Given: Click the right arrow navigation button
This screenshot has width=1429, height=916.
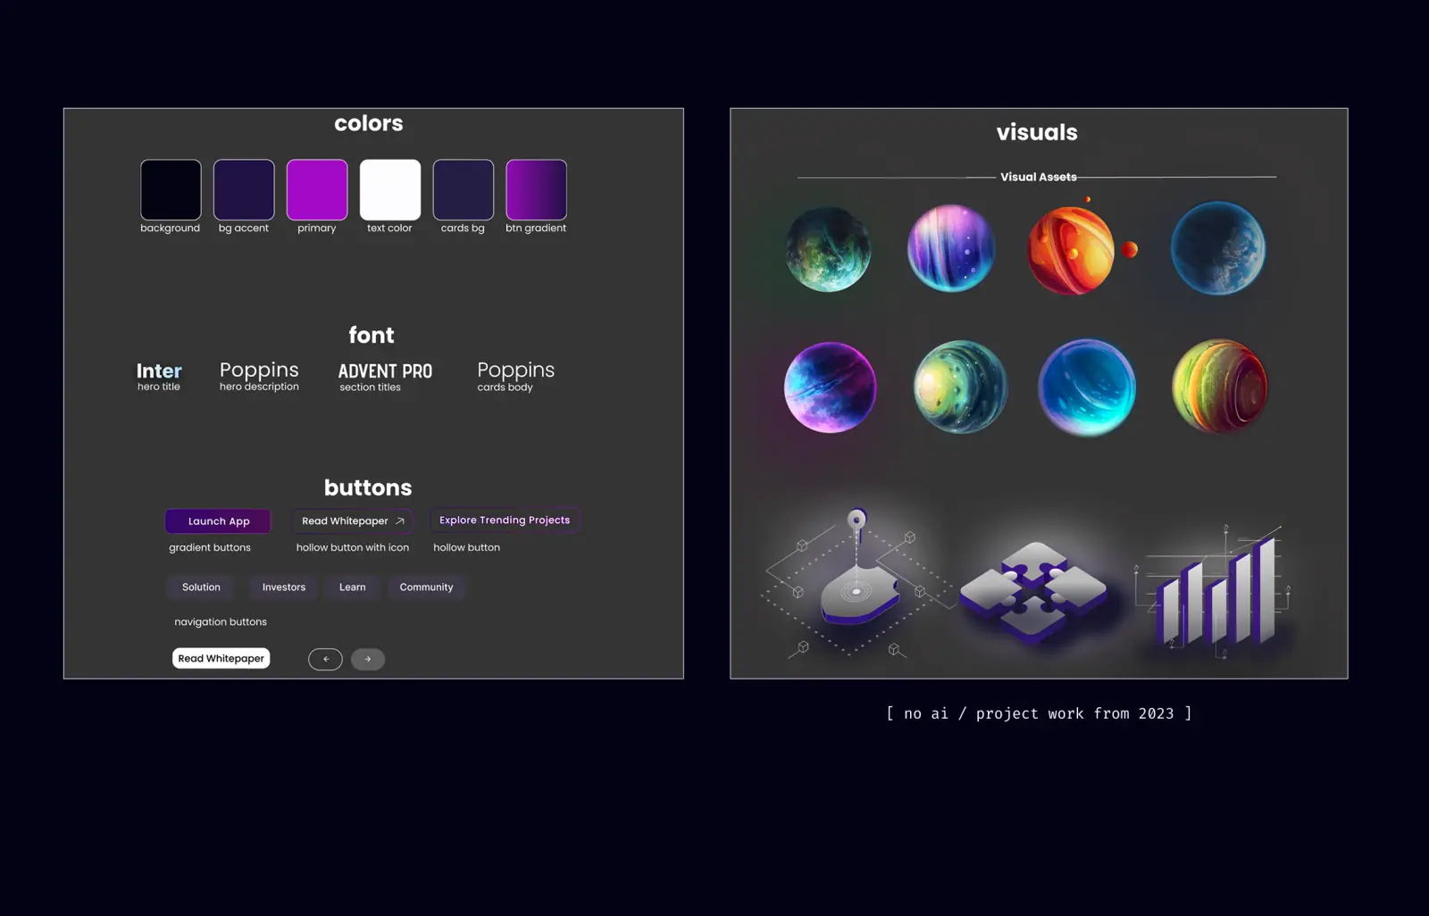Looking at the screenshot, I should (368, 659).
